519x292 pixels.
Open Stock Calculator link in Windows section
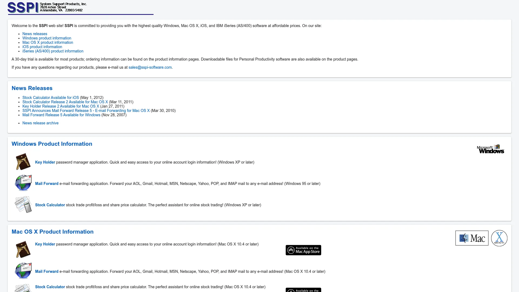click(50, 205)
